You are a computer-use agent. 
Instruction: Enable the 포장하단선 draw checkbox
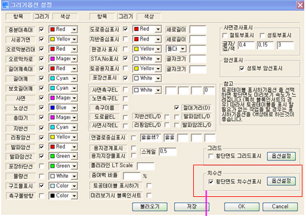coord(41,166)
